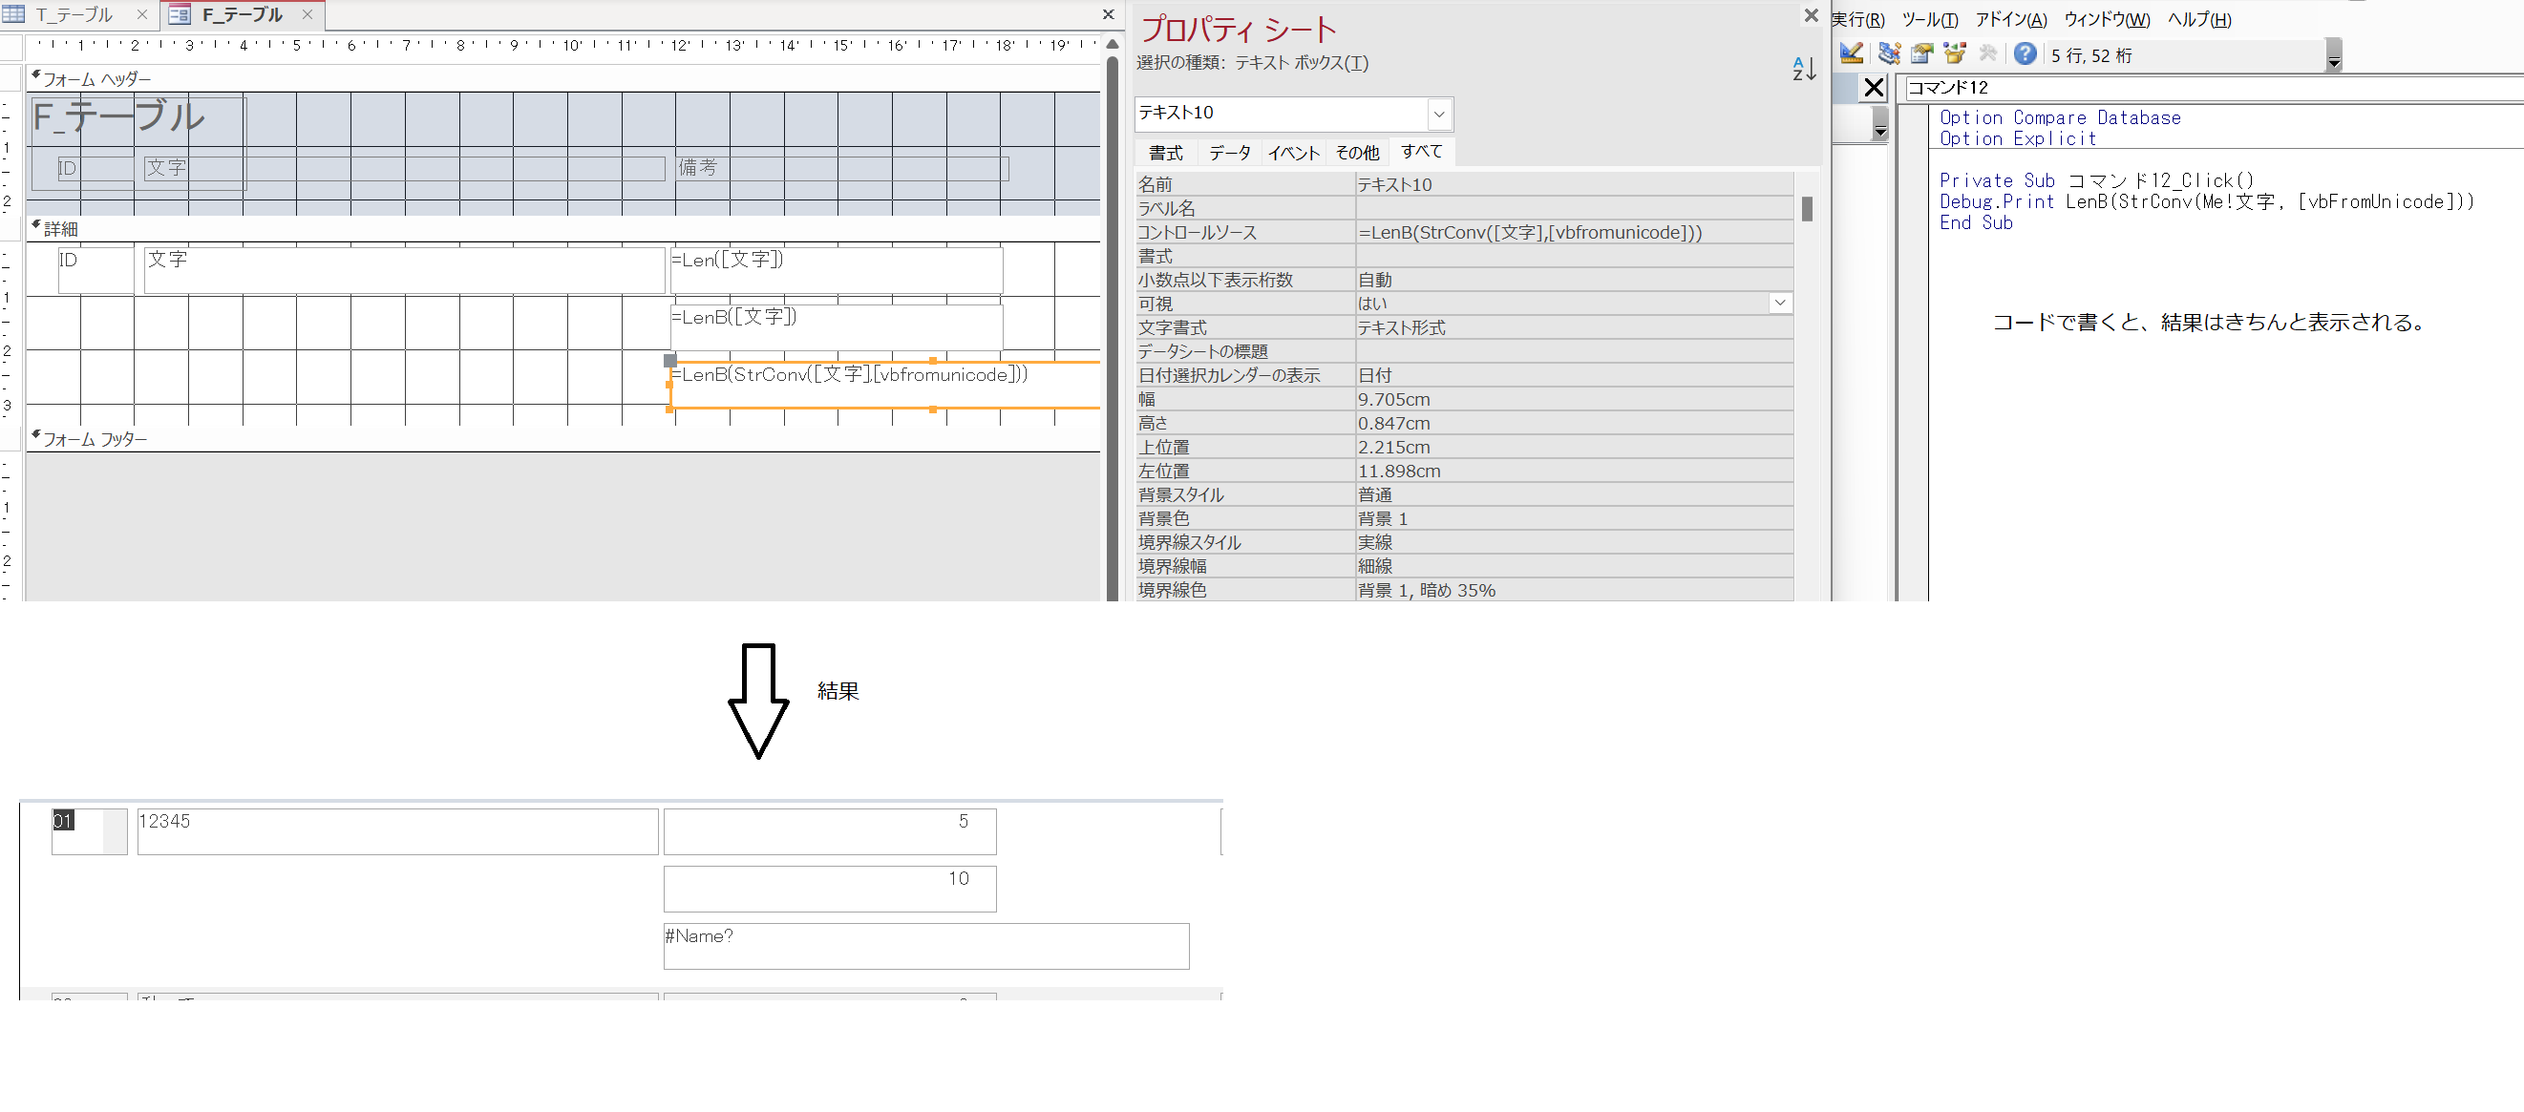Click the VBA Design Mode icon
The height and width of the screenshot is (1112, 2524).
click(x=1850, y=53)
